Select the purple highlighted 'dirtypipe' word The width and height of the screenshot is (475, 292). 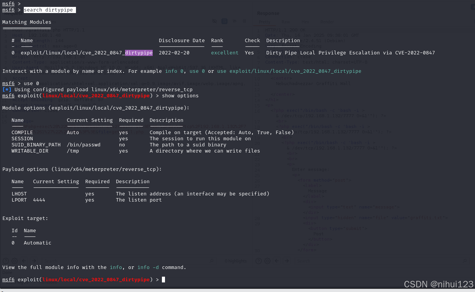click(x=139, y=52)
